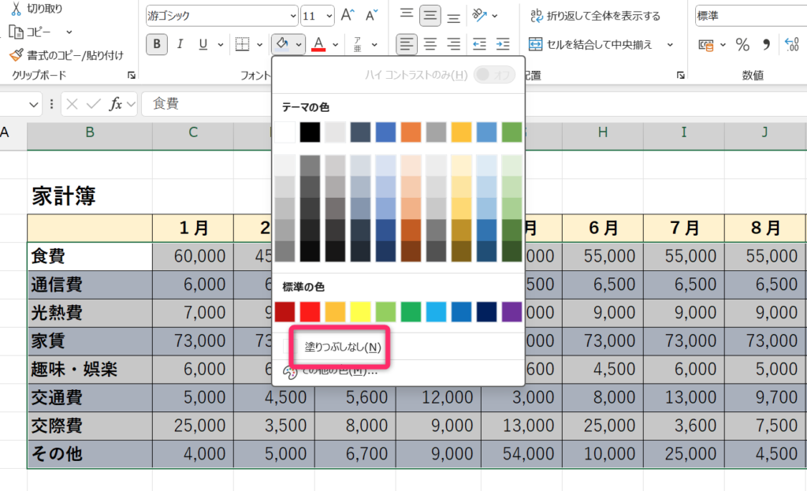Click the formula bar containing 食費

(x=315, y=104)
